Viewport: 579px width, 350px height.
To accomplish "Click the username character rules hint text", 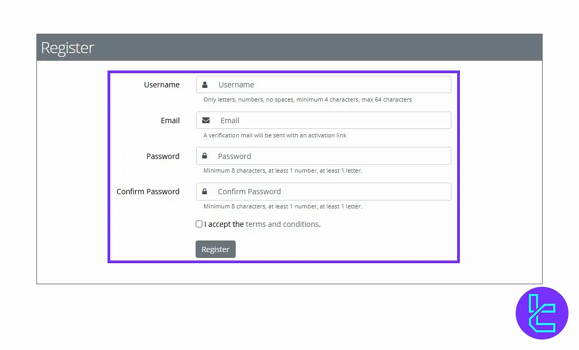I will 307,99.
